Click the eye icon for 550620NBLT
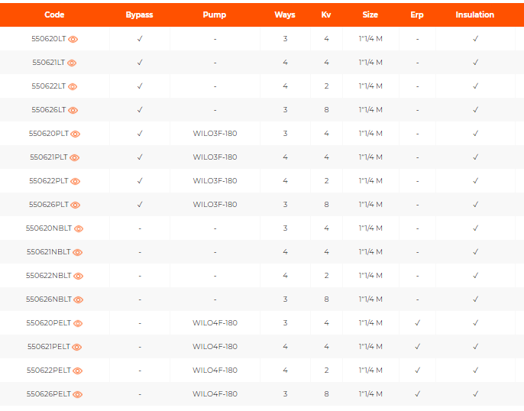 click(x=79, y=228)
